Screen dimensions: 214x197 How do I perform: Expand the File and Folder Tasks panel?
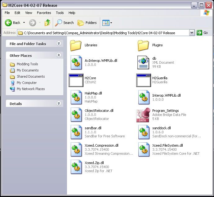coord(59,44)
